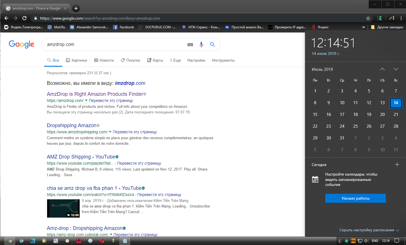Show hidden bookmarks with the double chevron
This screenshot has width=406, height=245.
point(364,27)
